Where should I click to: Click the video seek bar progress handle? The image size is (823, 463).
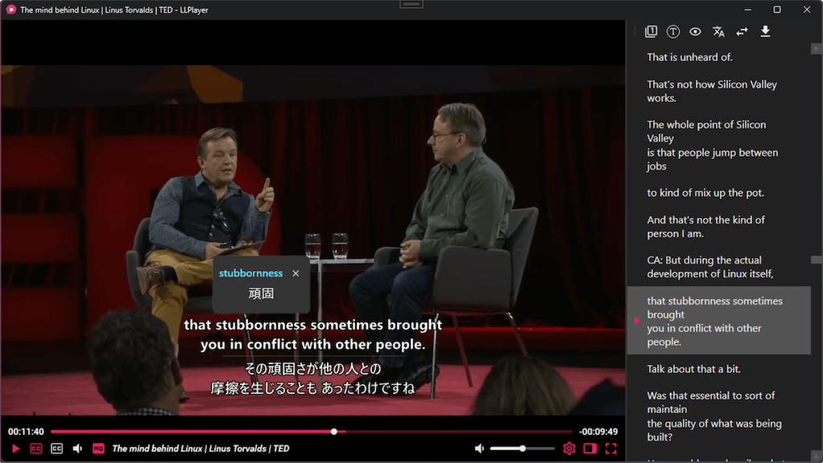[334, 432]
